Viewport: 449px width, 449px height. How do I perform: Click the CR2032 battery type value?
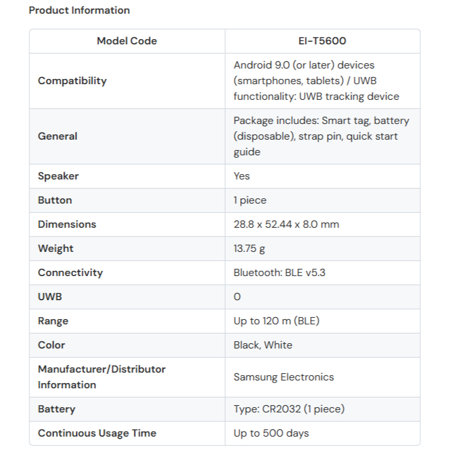pos(288,409)
